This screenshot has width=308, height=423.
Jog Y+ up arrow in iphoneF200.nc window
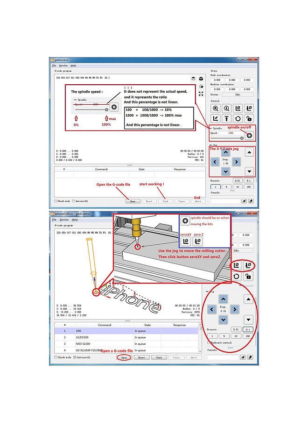pos(223,299)
